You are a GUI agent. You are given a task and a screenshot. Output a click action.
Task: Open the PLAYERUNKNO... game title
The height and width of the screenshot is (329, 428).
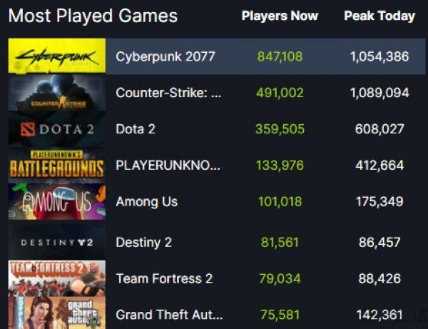(x=168, y=165)
